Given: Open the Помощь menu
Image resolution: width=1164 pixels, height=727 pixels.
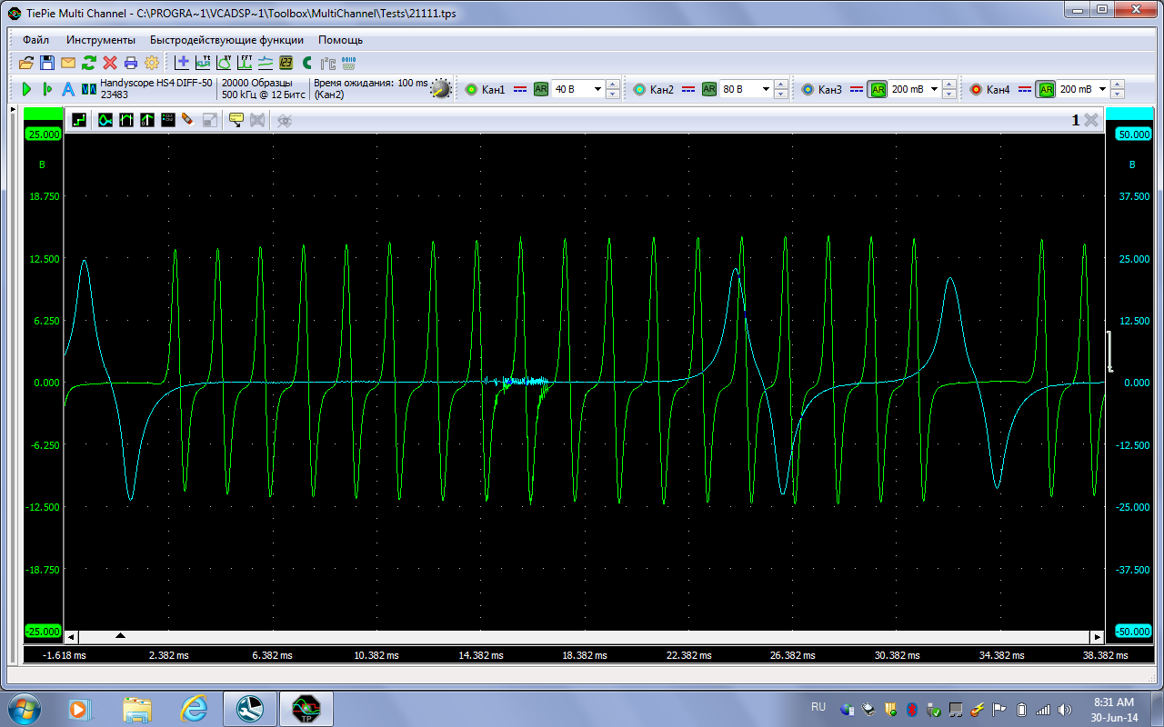Looking at the screenshot, I should coord(340,40).
